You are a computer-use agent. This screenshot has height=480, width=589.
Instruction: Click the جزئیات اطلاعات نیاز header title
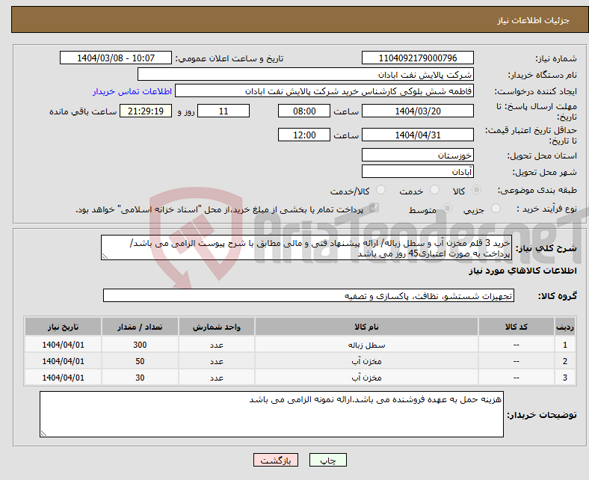[534, 20]
